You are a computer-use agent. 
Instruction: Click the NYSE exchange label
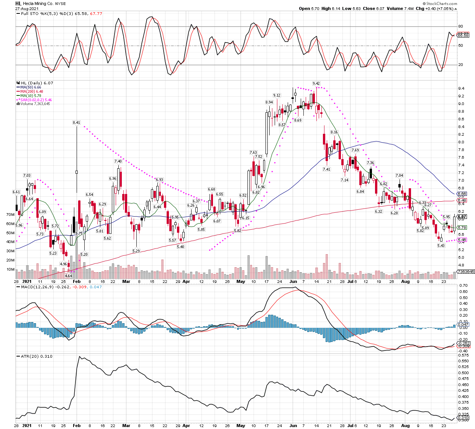(61, 4)
